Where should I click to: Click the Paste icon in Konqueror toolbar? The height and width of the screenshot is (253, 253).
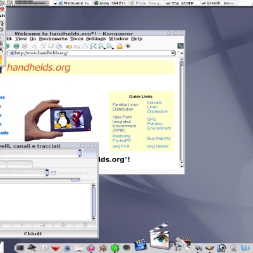51,46
